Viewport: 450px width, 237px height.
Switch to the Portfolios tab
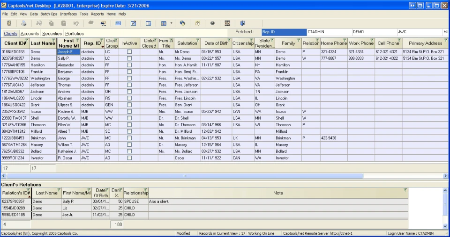click(x=75, y=34)
